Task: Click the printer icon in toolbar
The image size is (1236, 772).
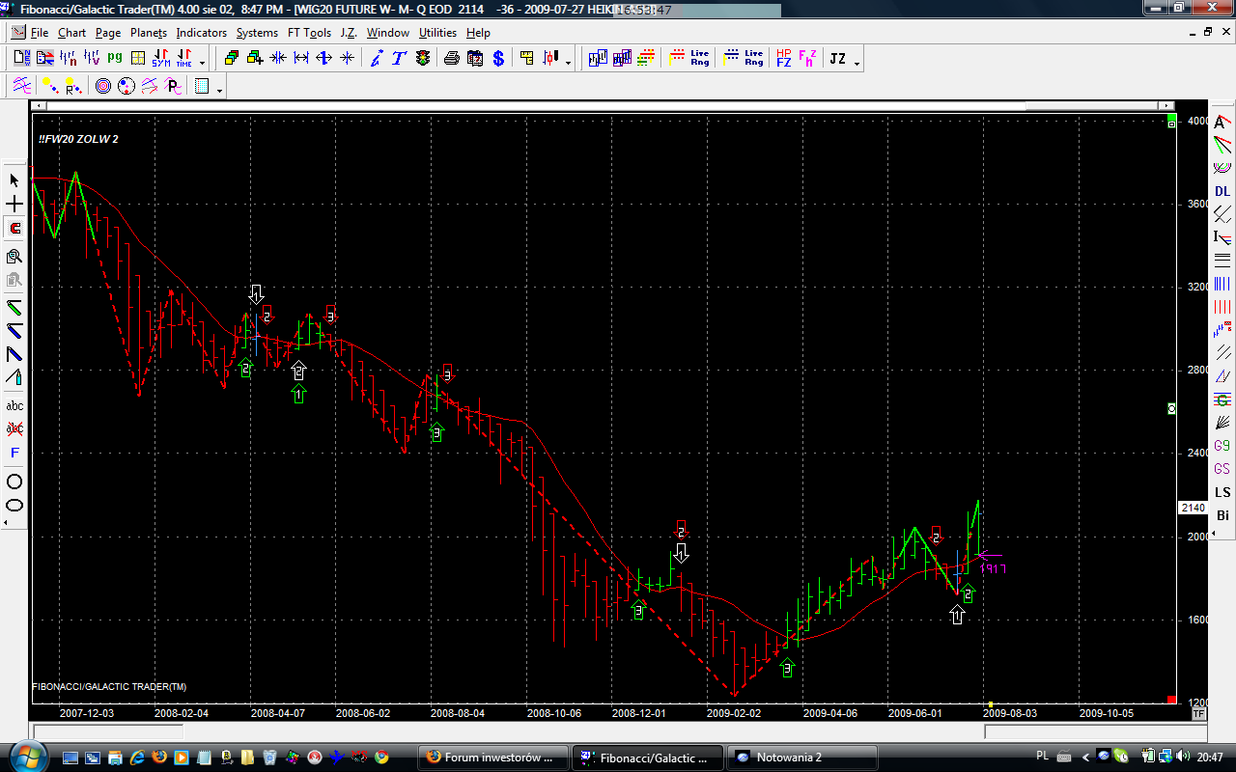Action: 451,59
